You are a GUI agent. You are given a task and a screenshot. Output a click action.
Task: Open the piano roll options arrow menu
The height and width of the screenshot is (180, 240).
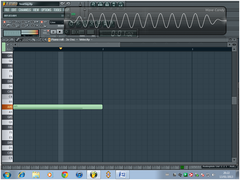click(x=4, y=40)
